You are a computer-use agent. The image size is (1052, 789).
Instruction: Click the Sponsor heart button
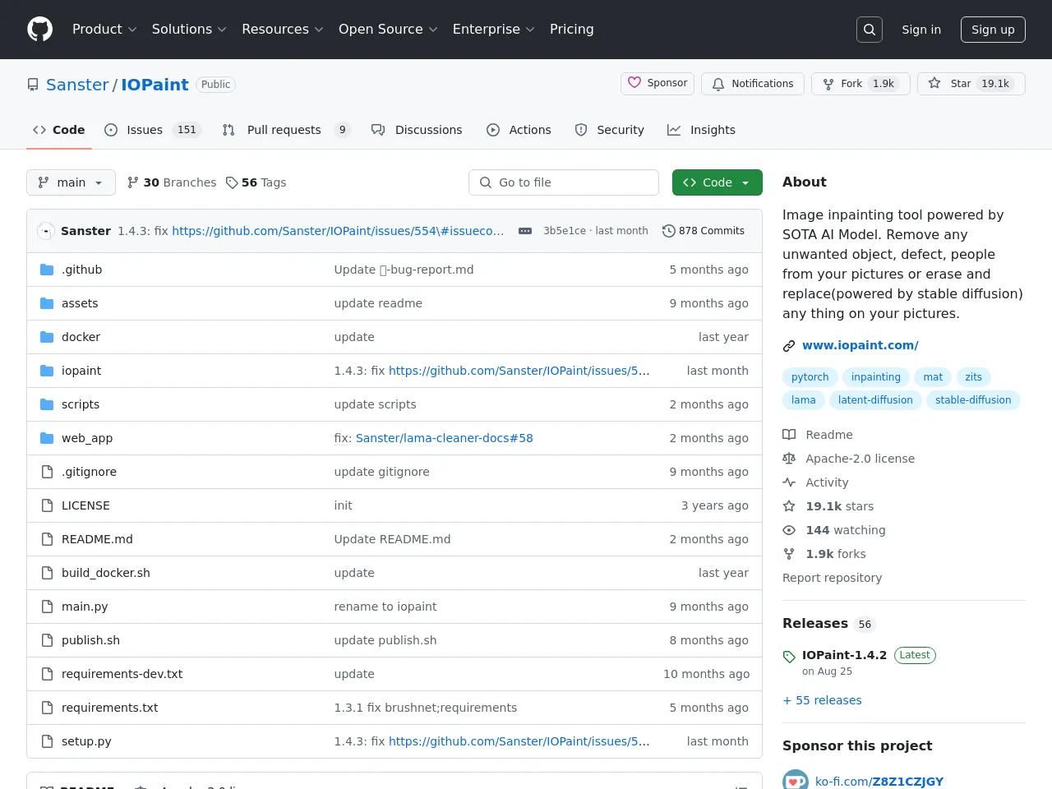[x=657, y=84]
